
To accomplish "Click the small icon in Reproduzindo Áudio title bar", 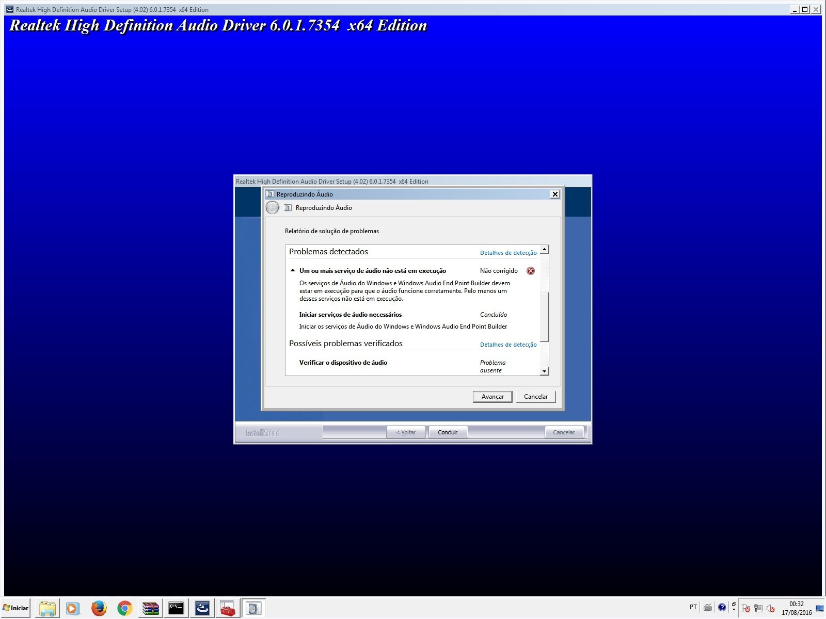I will [270, 194].
